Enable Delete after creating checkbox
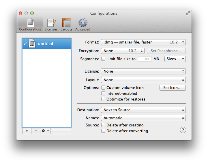Viewport: 208px width, 163px height. (103, 125)
